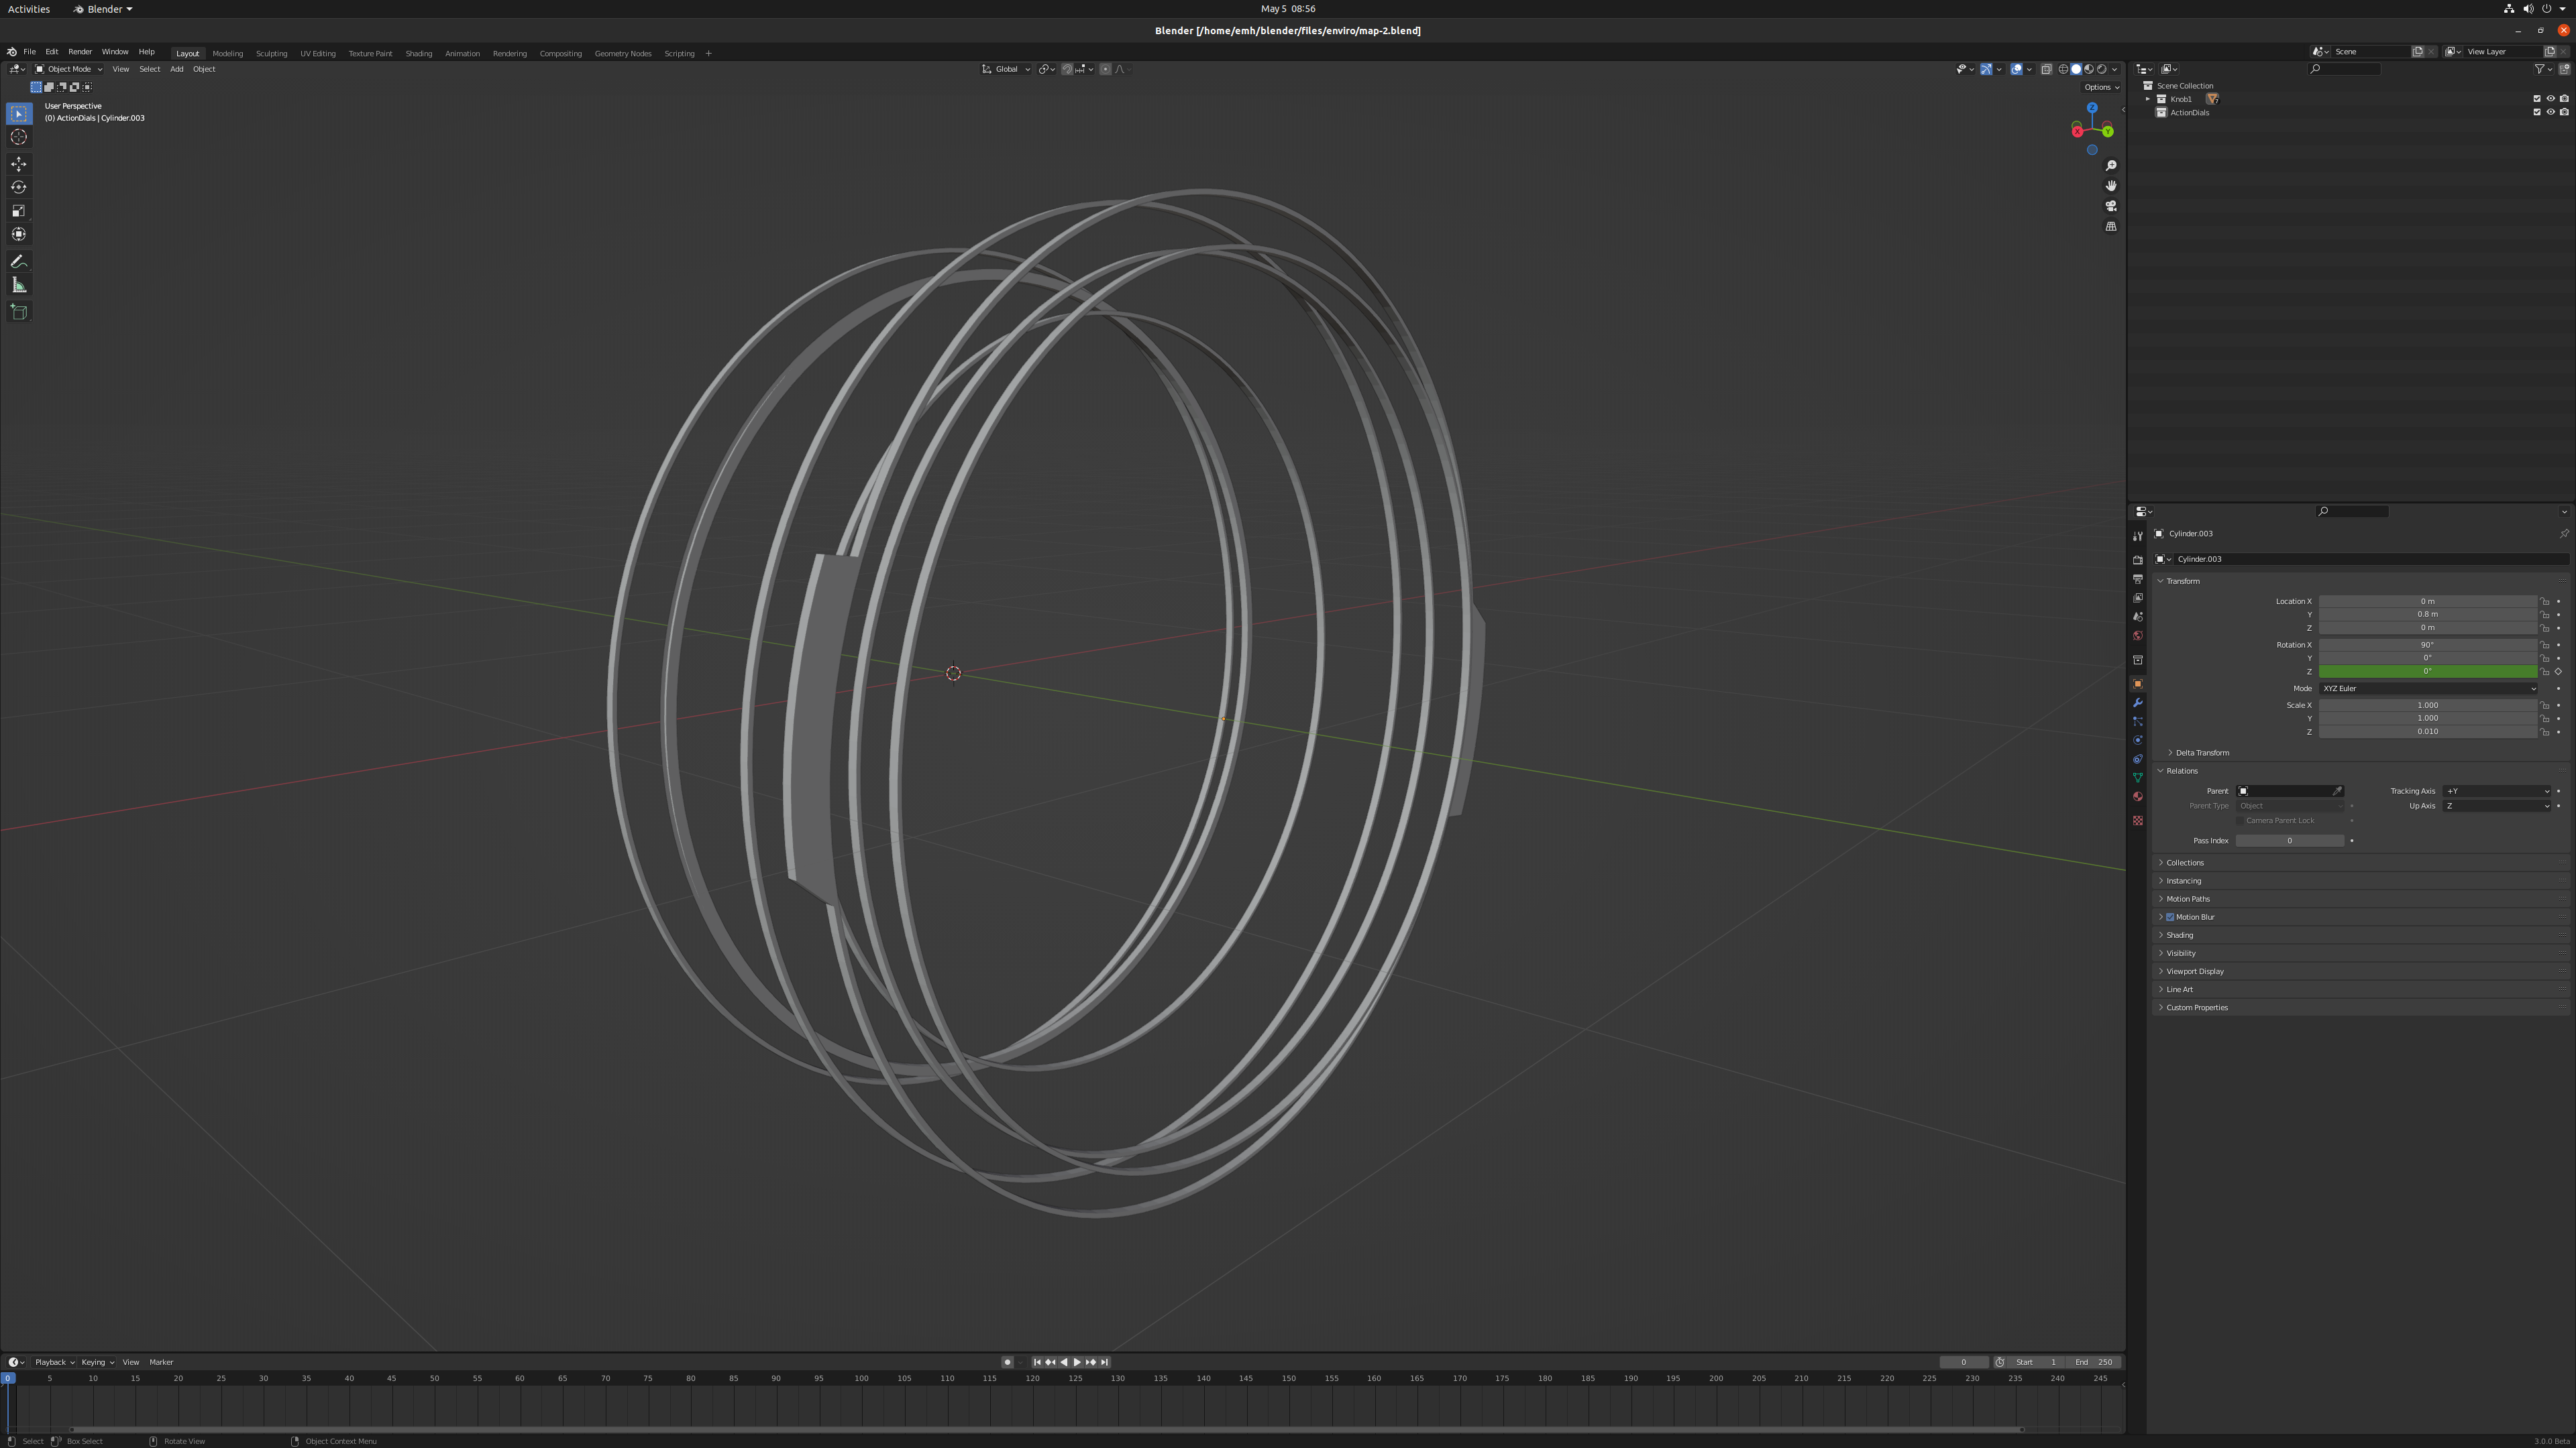Toggle the Motion Blur checkbox
The width and height of the screenshot is (2576, 1448).
(x=2170, y=917)
